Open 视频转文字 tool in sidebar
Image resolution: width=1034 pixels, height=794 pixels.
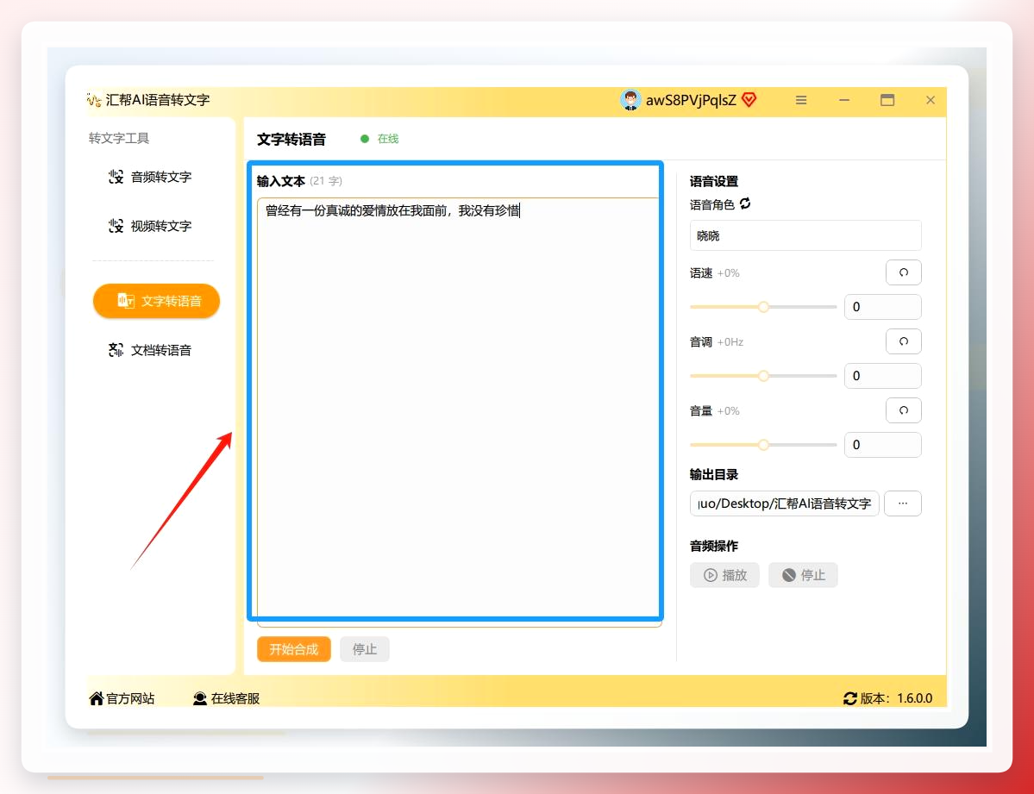coord(150,226)
